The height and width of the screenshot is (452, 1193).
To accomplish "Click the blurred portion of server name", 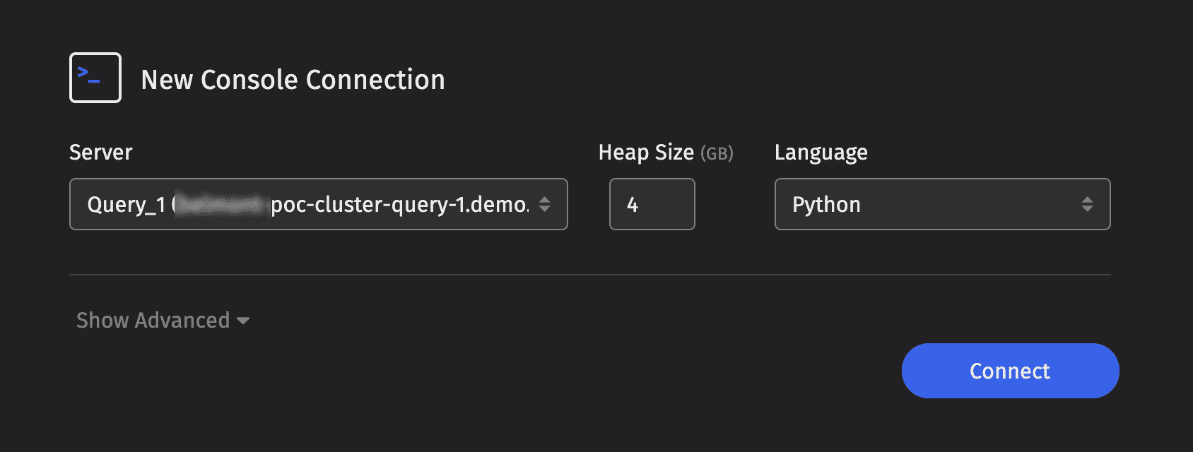I will [221, 205].
